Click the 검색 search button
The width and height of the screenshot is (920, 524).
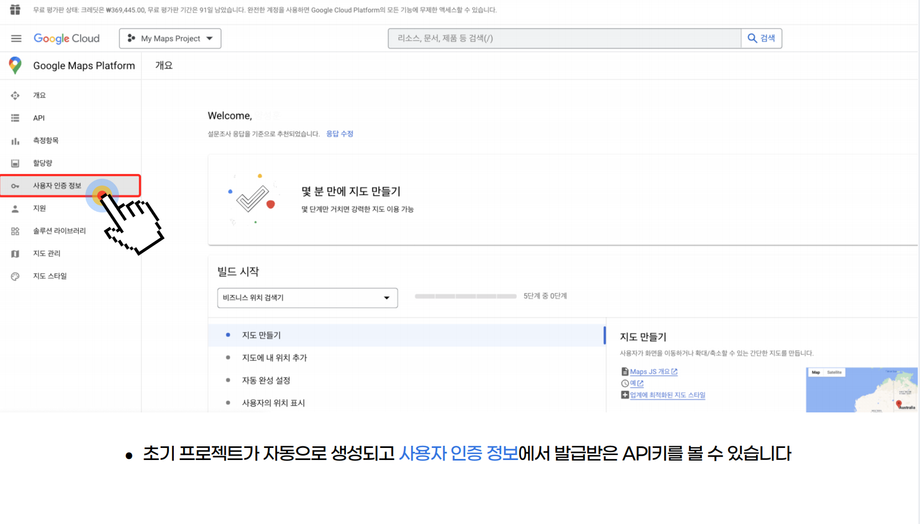click(761, 38)
